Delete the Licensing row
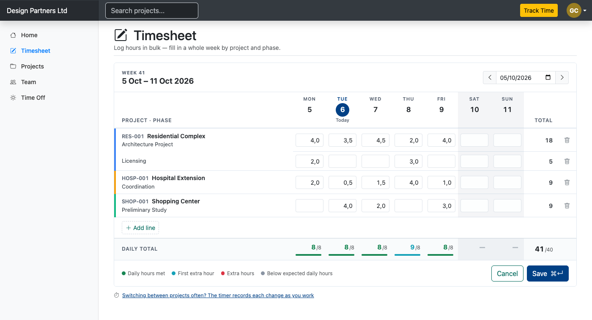The width and height of the screenshot is (592, 320). [x=567, y=161]
